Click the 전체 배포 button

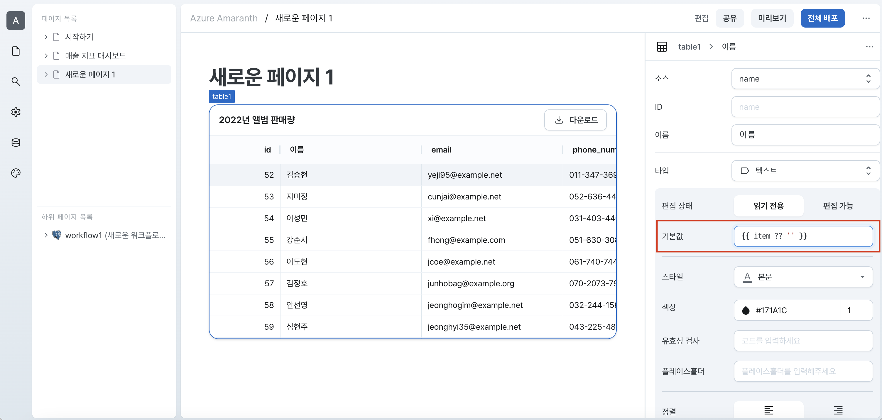[x=822, y=18]
